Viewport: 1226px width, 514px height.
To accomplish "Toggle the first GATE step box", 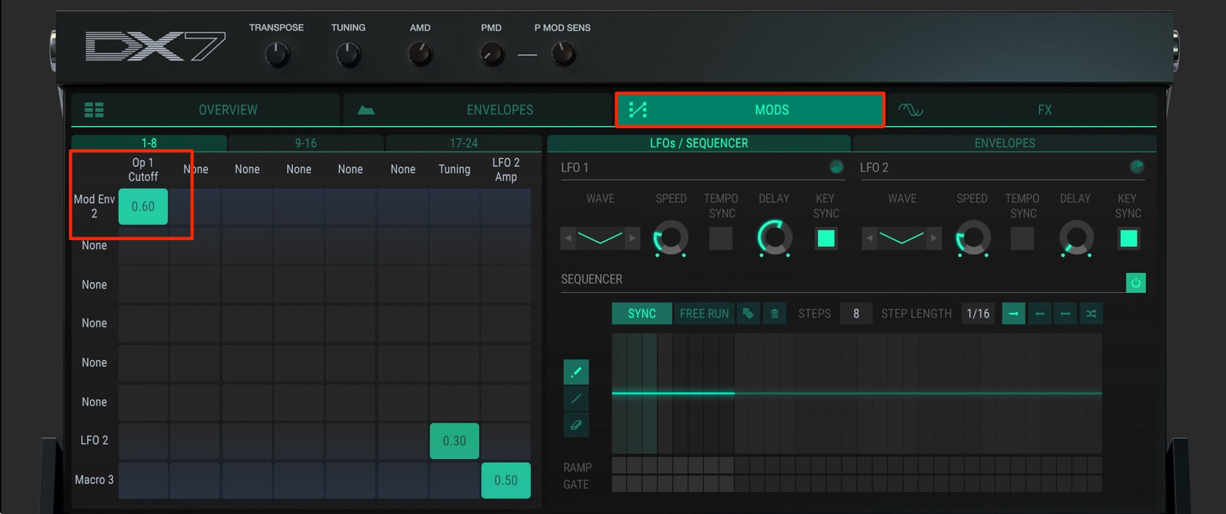I will (x=619, y=483).
